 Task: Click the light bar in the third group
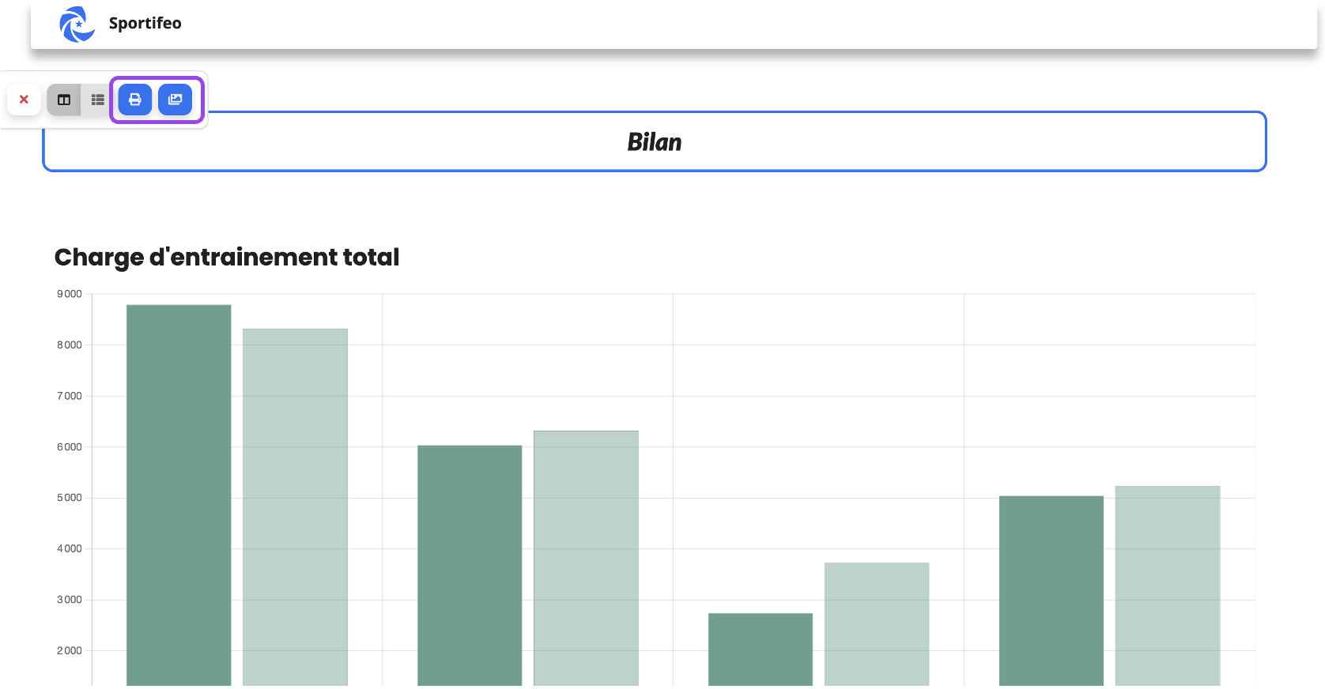tap(877, 624)
